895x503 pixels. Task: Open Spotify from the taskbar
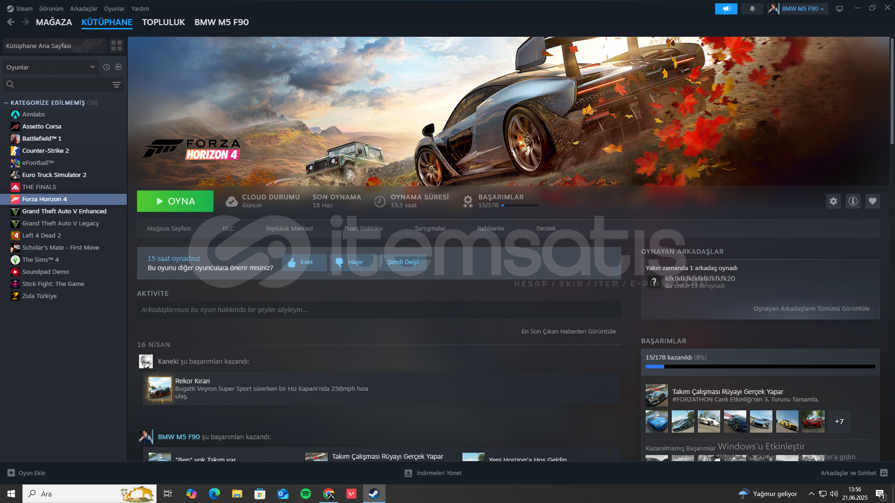click(306, 494)
